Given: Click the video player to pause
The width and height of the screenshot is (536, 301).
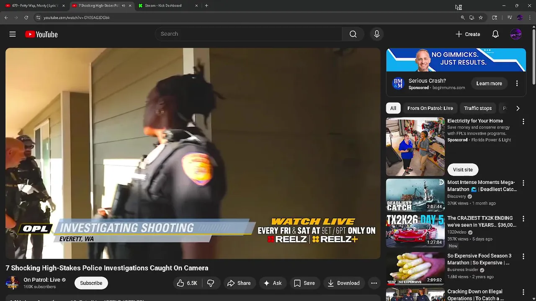Looking at the screenshot, I should pos(193,153).
